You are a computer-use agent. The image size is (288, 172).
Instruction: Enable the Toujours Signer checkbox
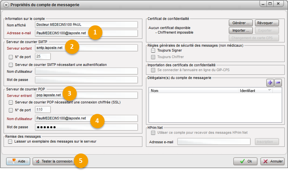153,50
